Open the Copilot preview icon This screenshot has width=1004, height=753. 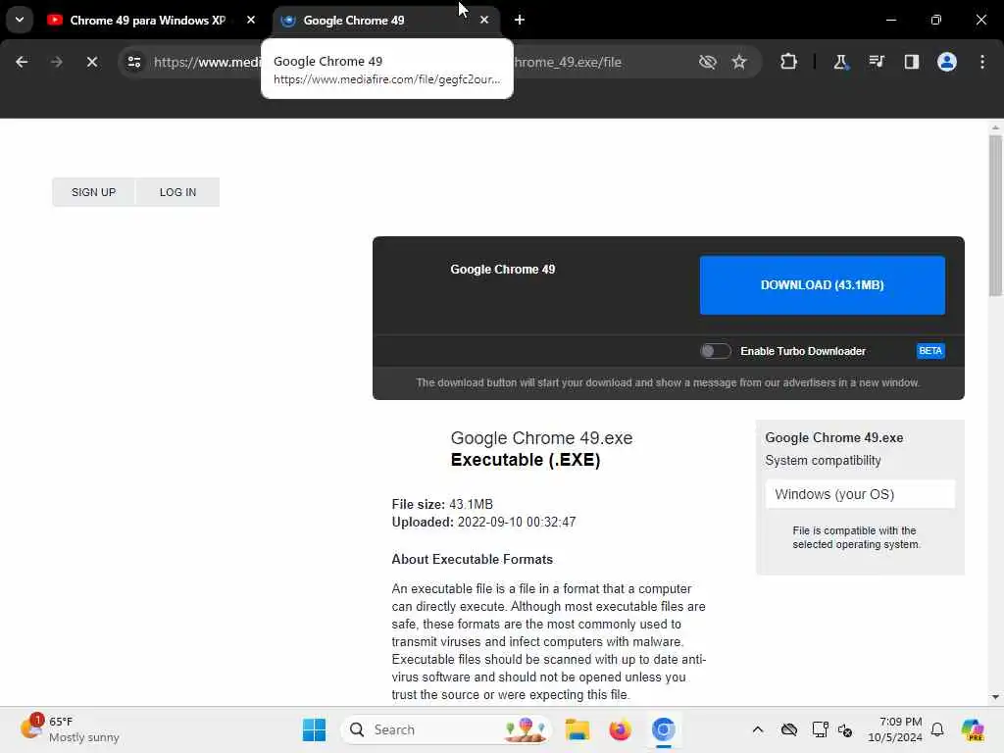pyautogui.click(x=973, y=729)
